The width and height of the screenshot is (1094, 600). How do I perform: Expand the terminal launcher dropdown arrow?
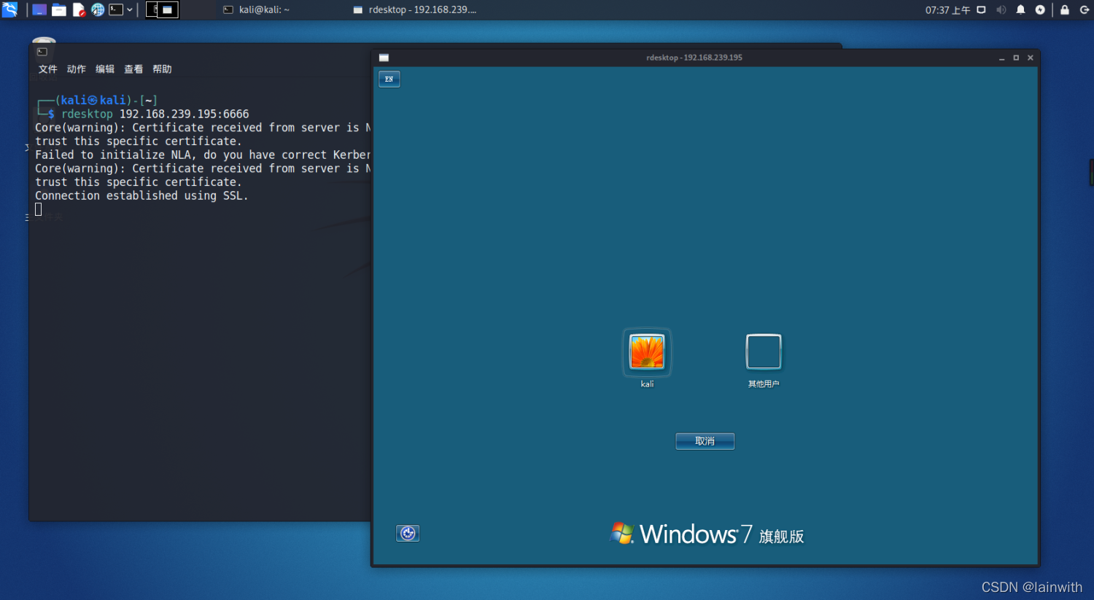point(130,10)
